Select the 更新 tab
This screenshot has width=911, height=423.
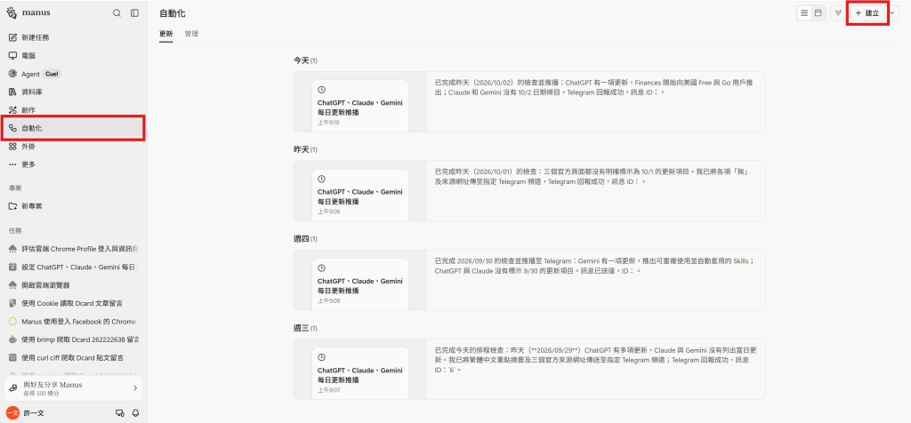click(x=166, y=34)
